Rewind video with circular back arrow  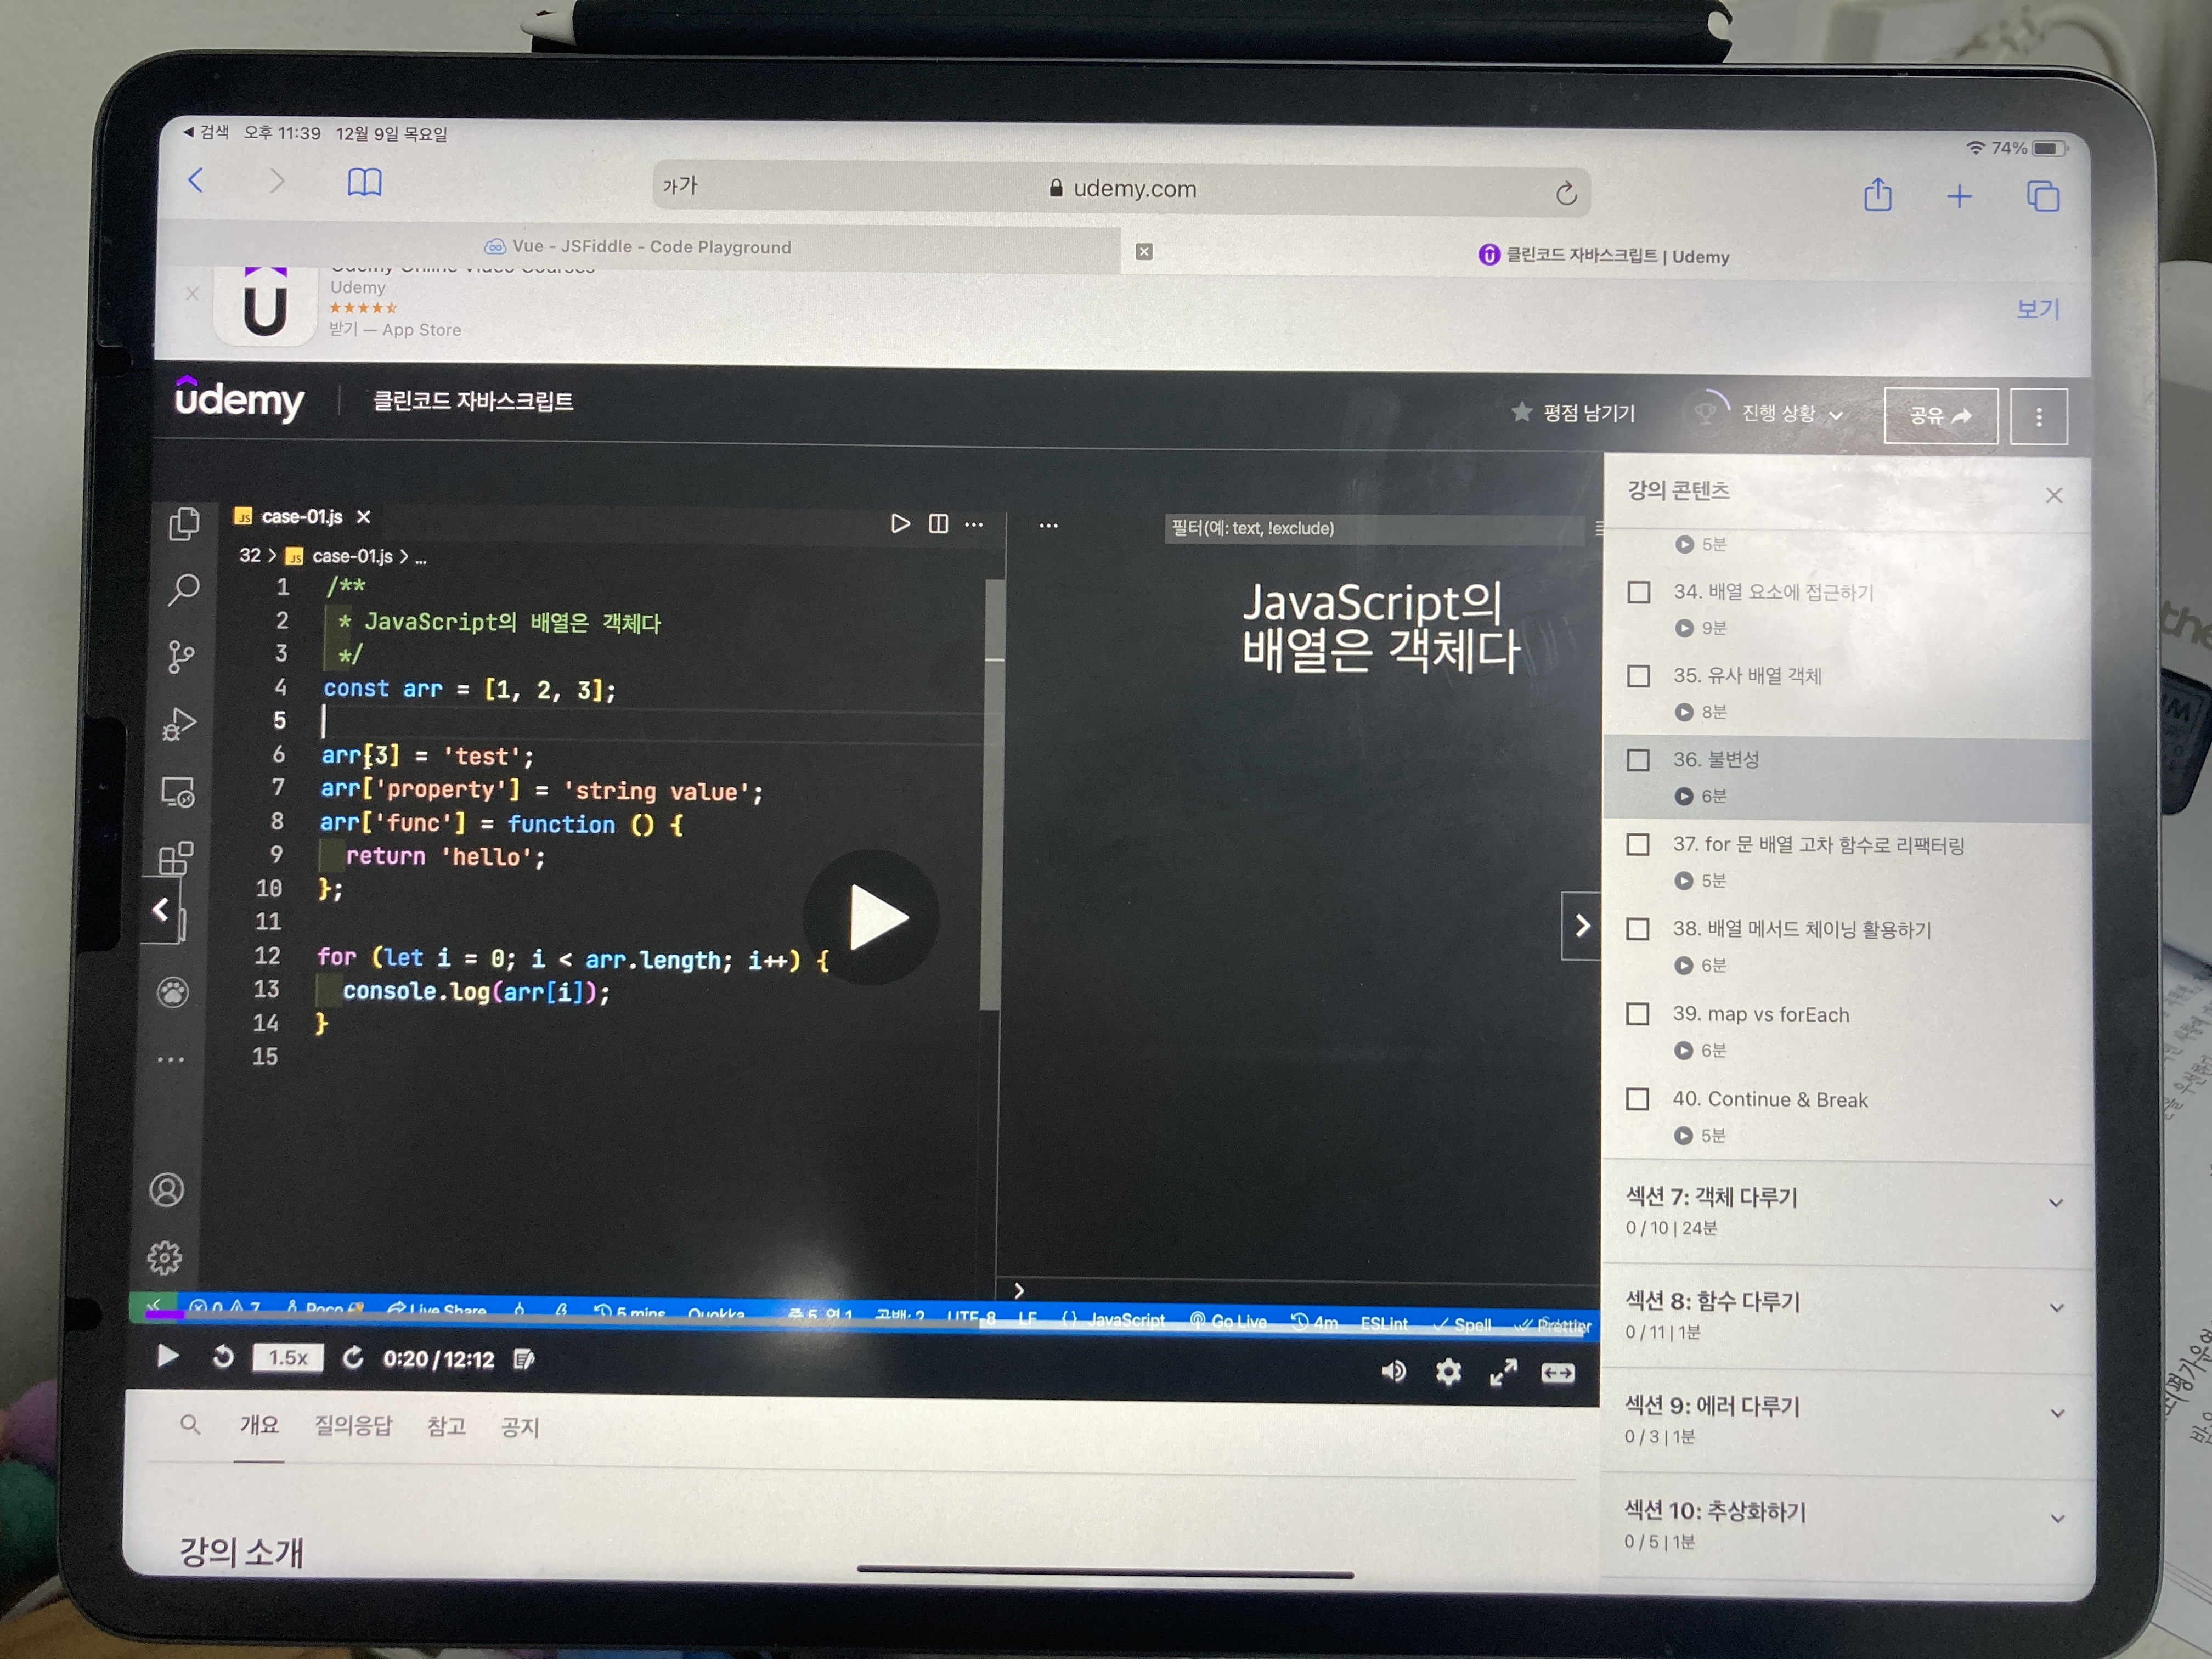coord(223,1356)
